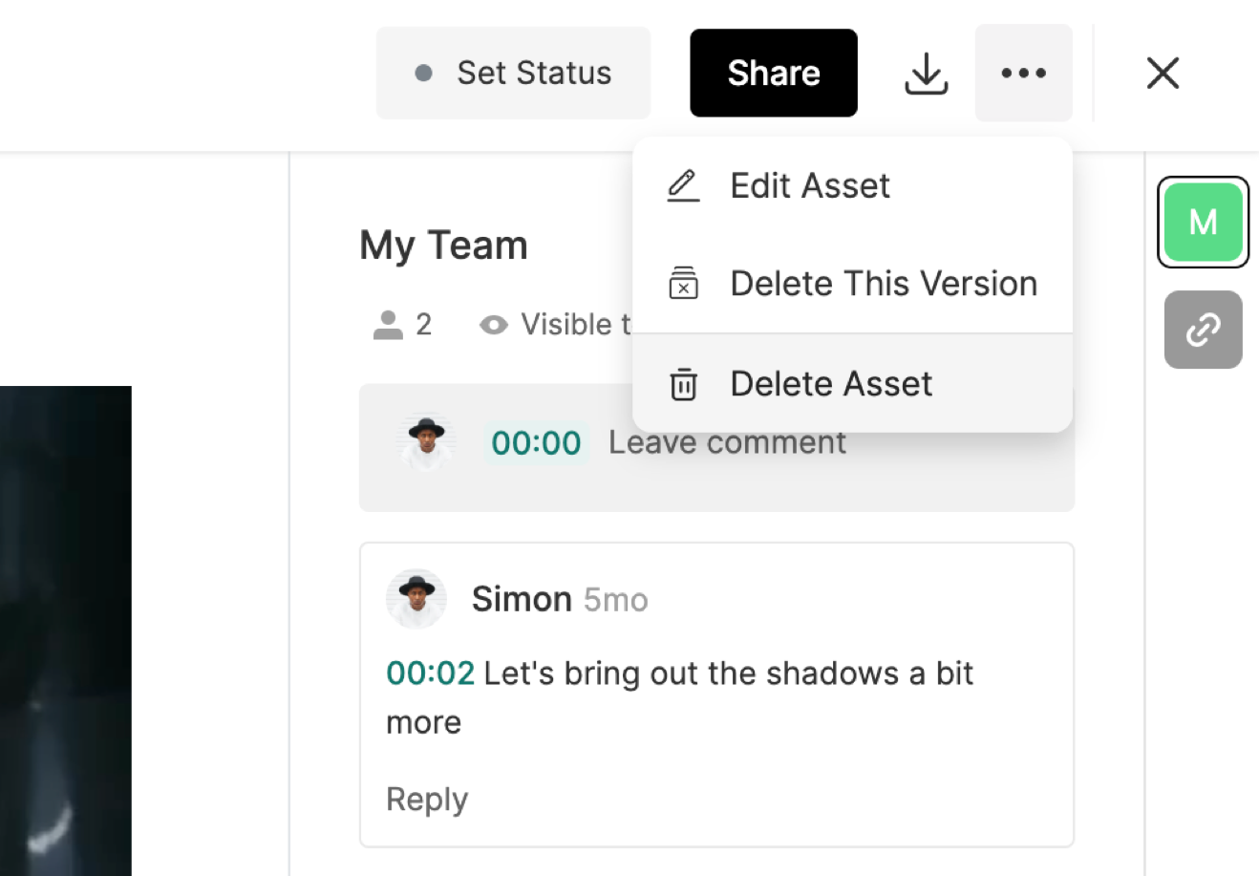Viewport: 1259px width, 876px height.
Task: Choose Edit Asset from the menu
Action: click(810, 185)
